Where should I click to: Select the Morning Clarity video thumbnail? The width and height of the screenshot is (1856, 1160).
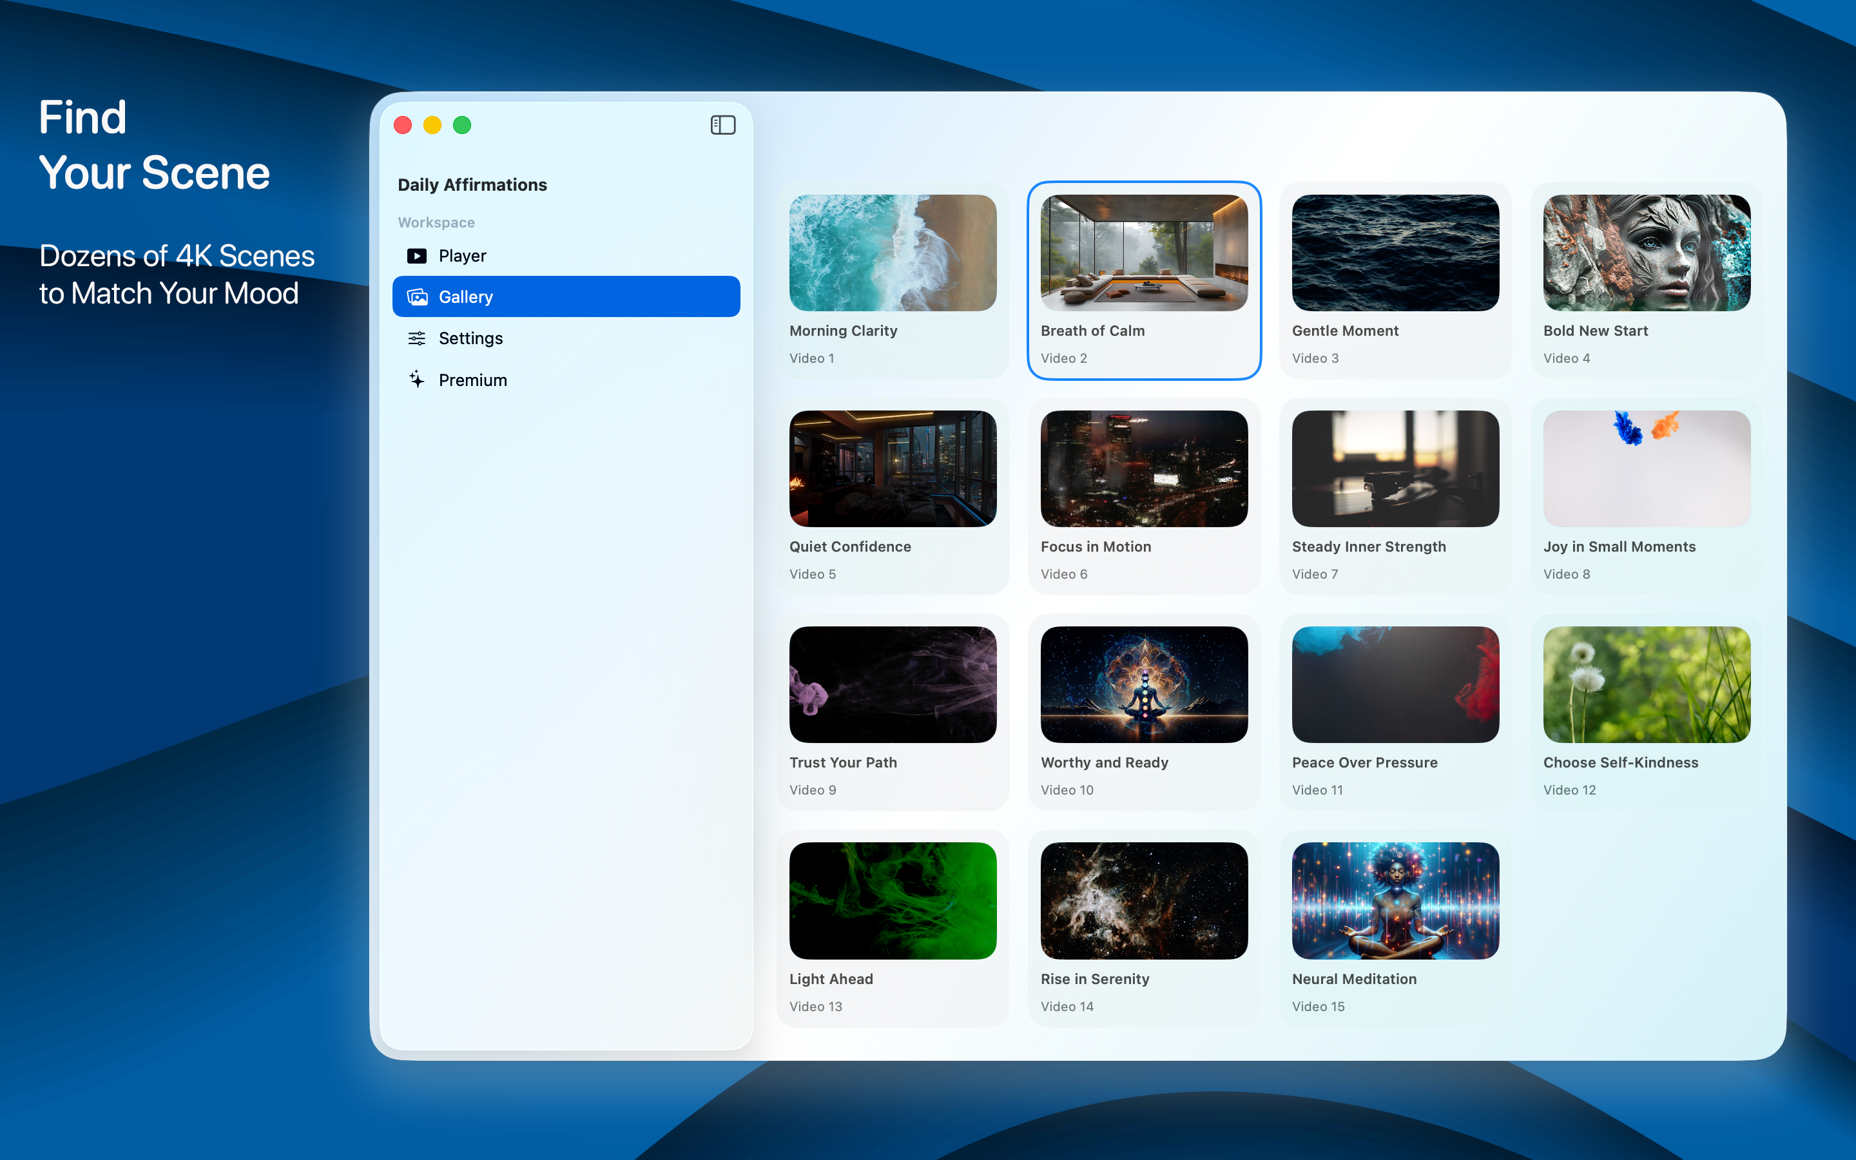[893, 253]
